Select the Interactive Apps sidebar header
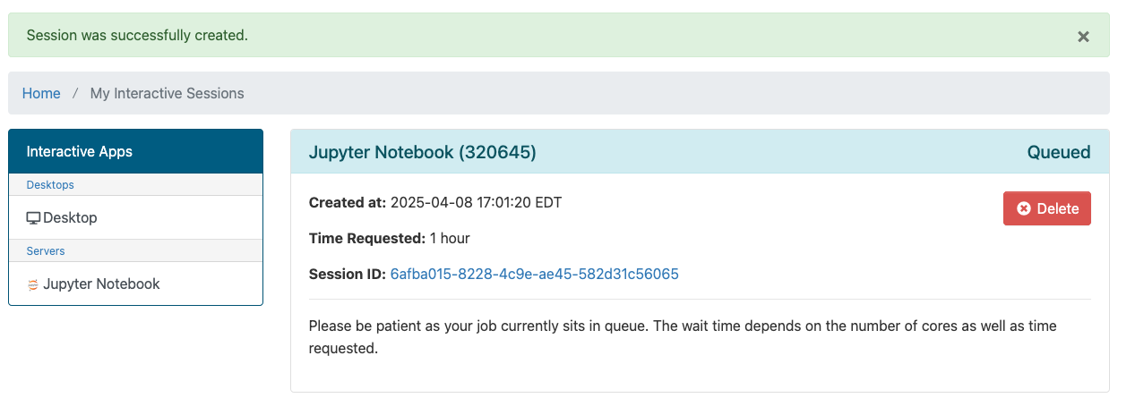 [80, 151]
